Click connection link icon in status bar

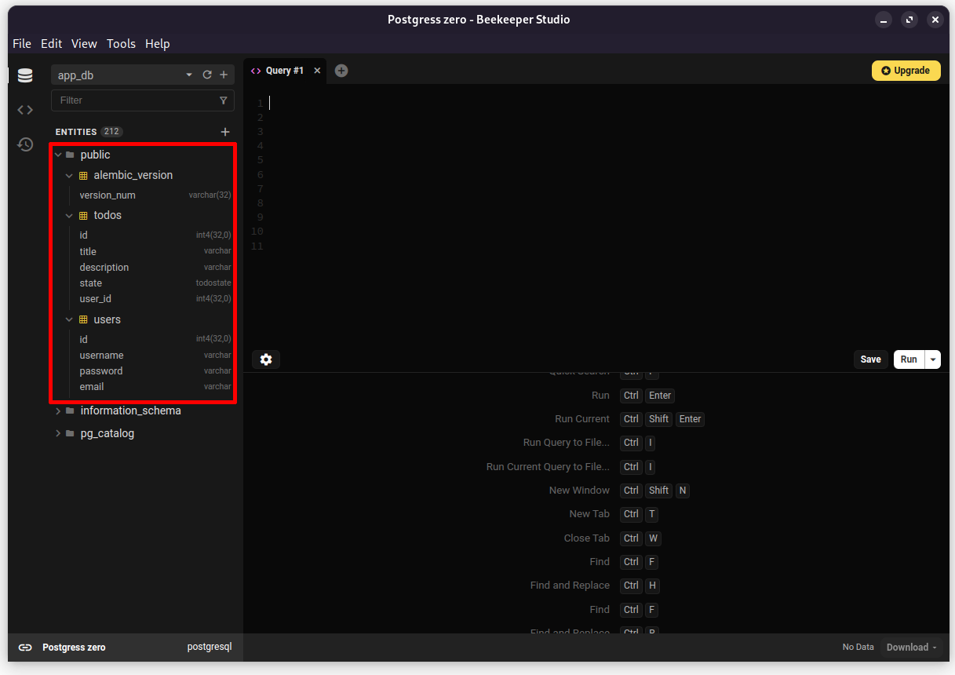[x=25, y=648]
